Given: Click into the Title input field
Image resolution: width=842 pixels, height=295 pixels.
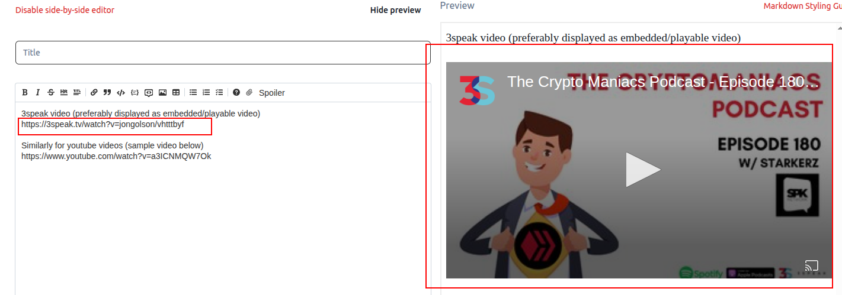Looking at the screenshot, I should coord(223,53).
